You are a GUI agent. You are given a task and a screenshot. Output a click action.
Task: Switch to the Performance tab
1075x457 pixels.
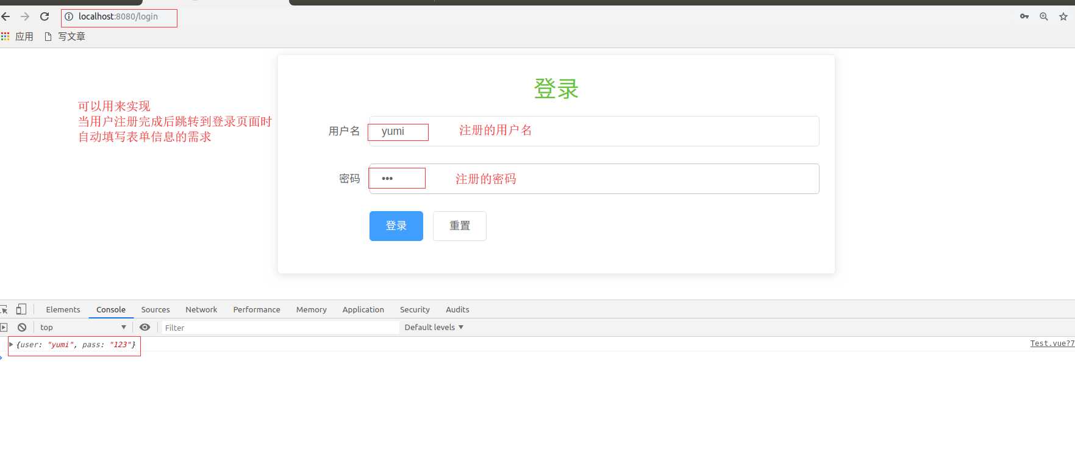click(x=257, y=309)
